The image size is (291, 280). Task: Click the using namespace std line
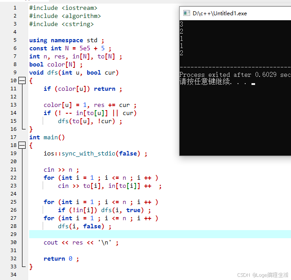click(66, 40)
